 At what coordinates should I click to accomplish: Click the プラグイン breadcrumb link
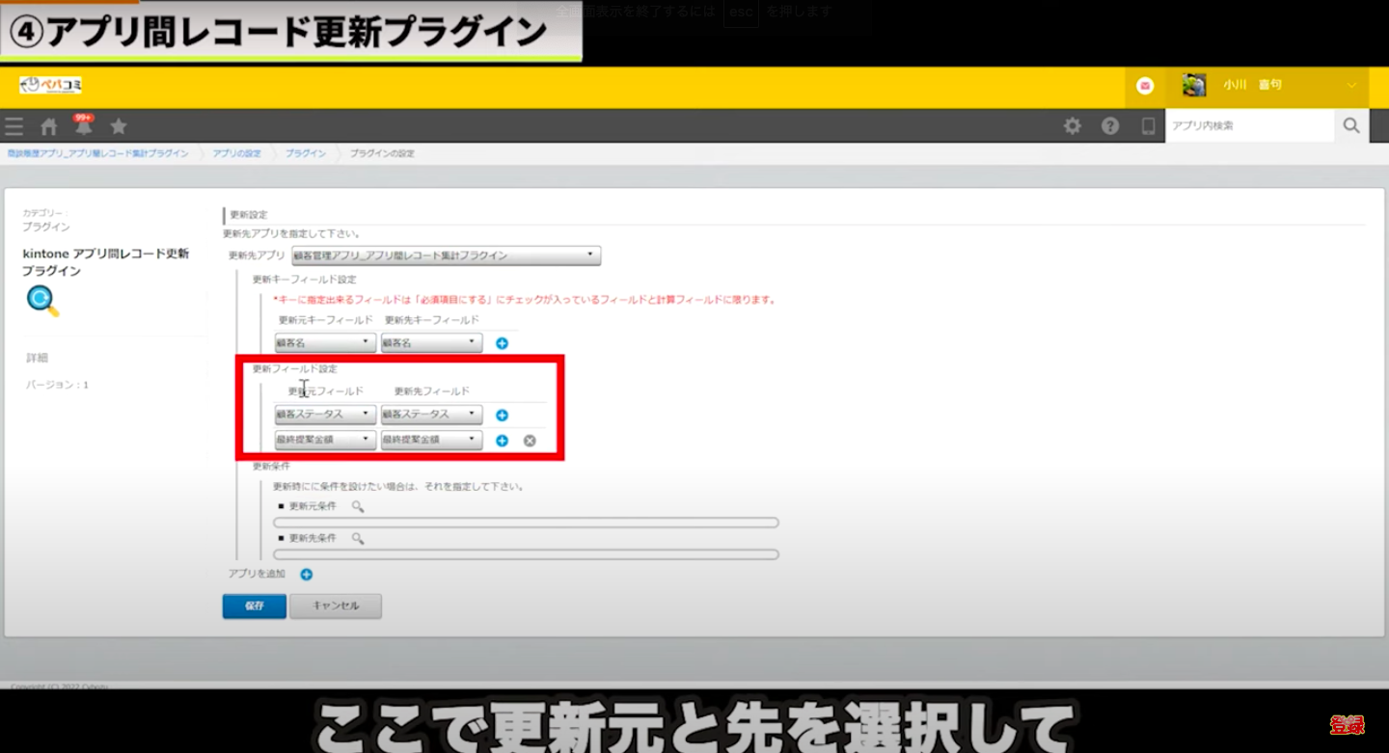pyautogui.click(x=305, y=153)
